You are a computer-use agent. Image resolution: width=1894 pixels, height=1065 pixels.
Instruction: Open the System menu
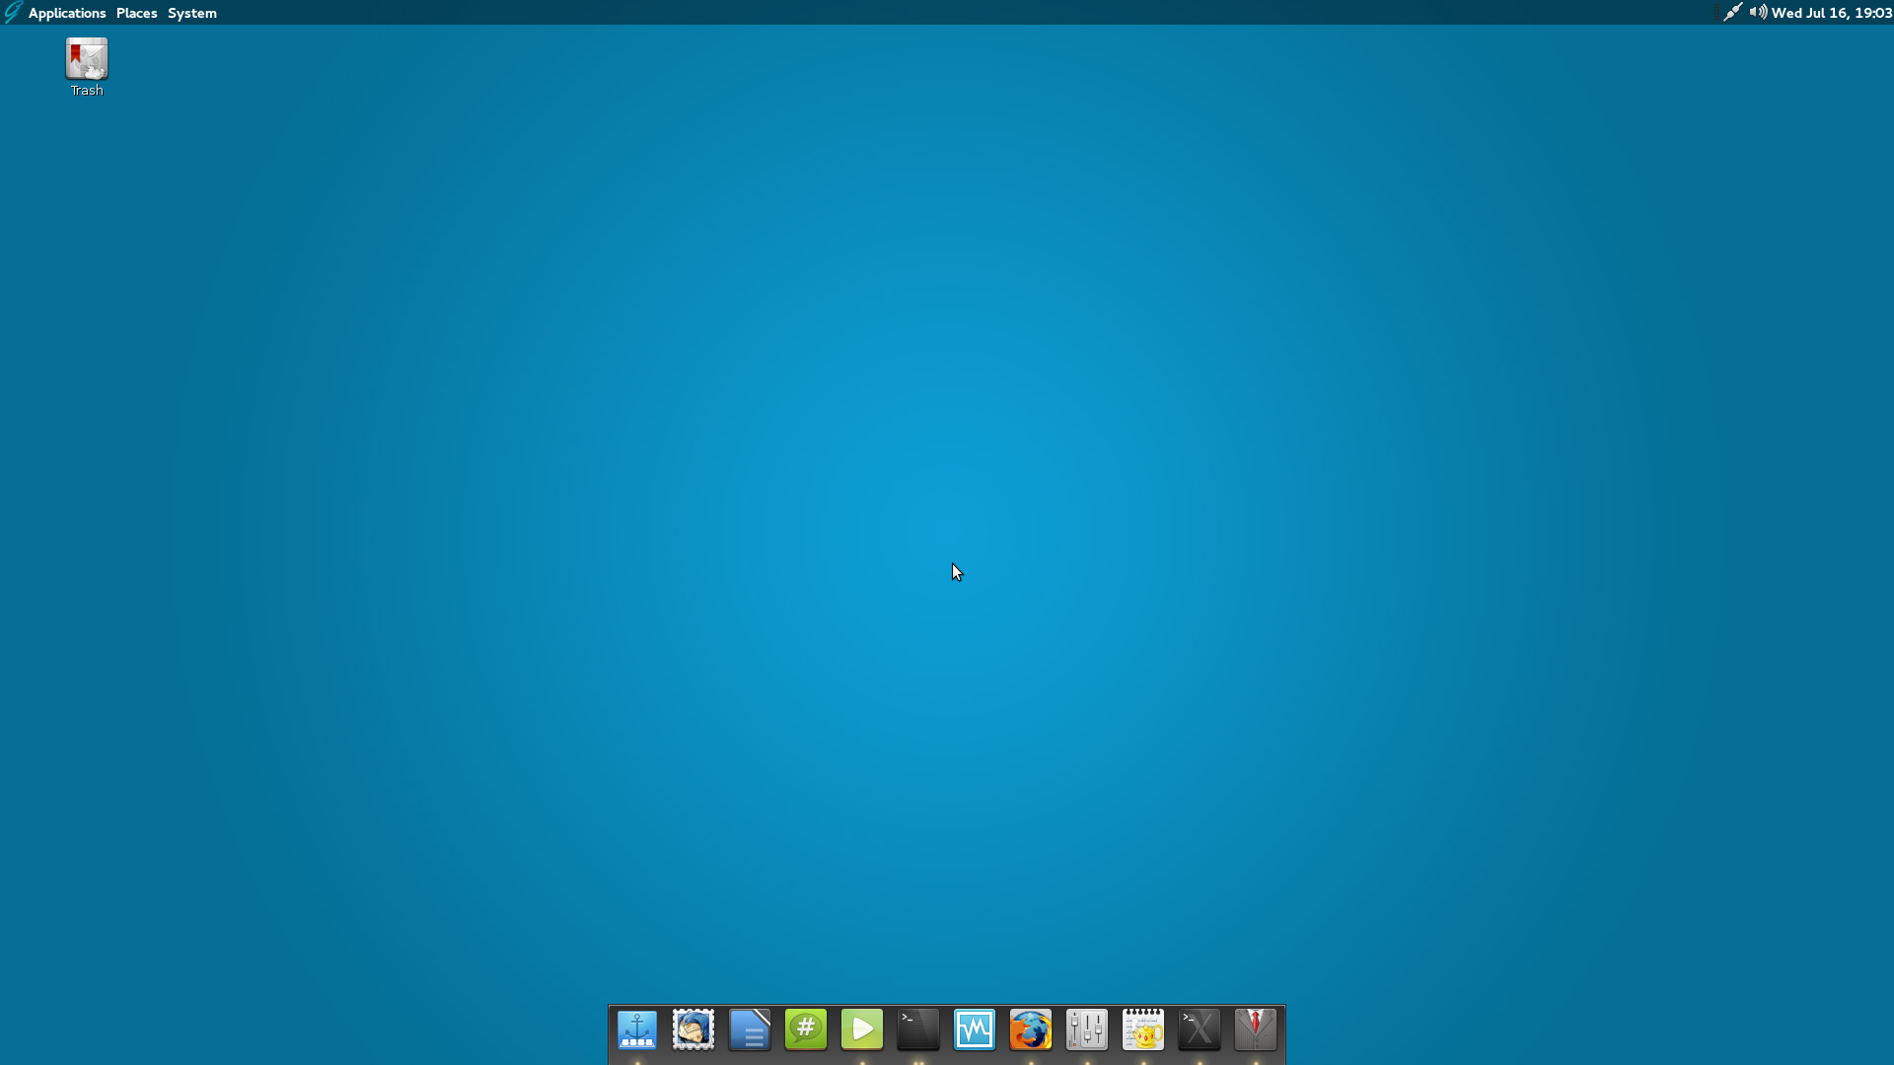point(191,13)
